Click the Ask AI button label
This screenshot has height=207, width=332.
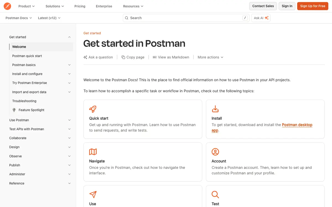point(259,18)
